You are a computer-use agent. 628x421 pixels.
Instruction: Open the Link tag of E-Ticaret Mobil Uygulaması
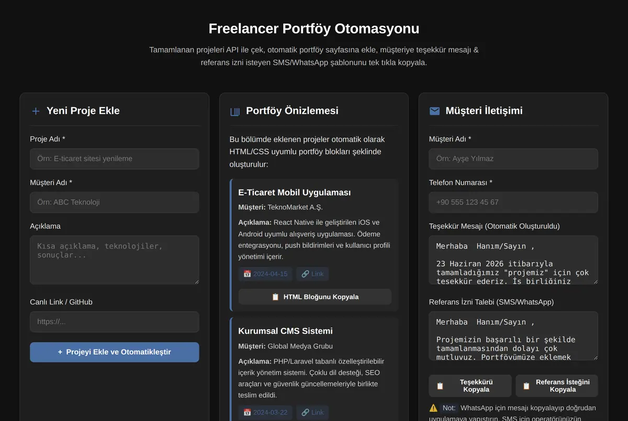click(x=312, y=274)
